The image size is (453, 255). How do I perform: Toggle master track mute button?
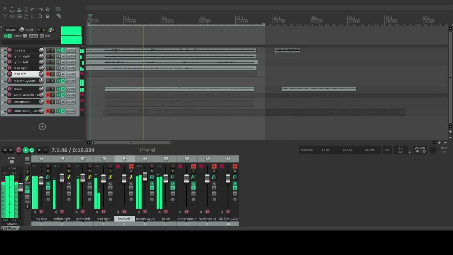pos(39,30)
